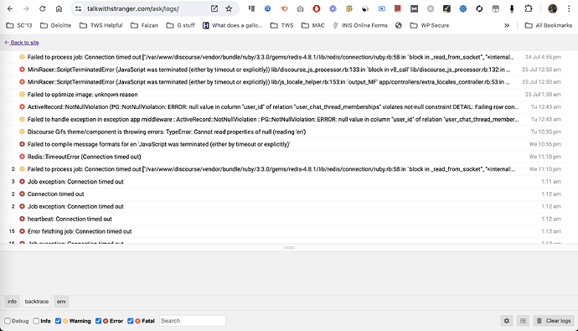
Task: View site information icon in address bar
Action: pos(78,8)
